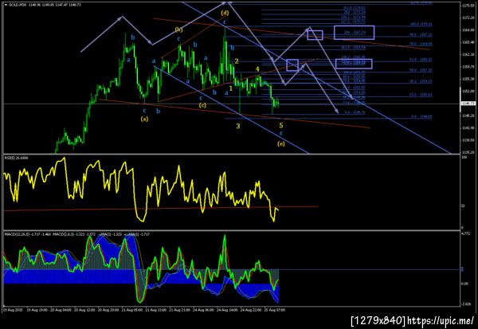Select the yellow wave number 3
Viewport: 478px width, 329px height.
tap(238, 126)
